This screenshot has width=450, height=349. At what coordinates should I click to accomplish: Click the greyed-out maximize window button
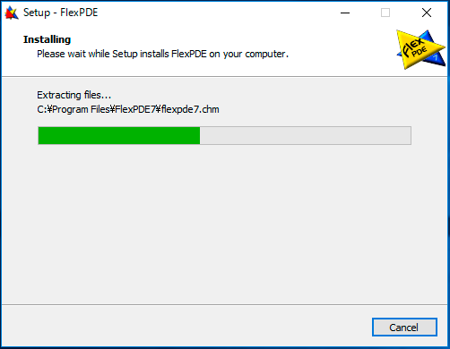pyautogui.click(x=385, y=13)
